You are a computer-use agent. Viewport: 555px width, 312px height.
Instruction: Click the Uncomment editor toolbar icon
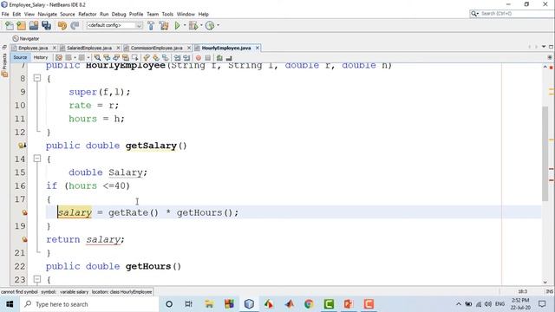click(229, 58)
